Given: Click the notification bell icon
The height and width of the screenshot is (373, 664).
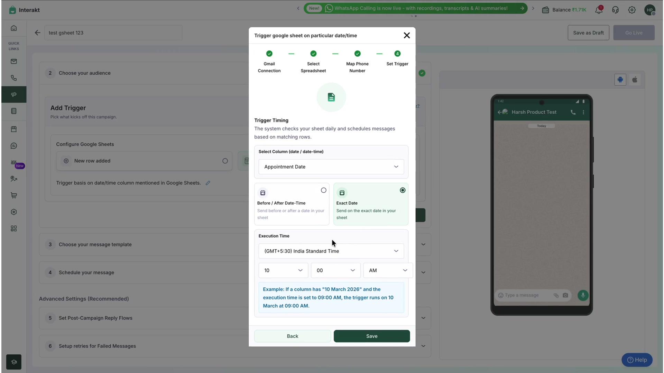Looking at the screenshot, I should 599,10.
